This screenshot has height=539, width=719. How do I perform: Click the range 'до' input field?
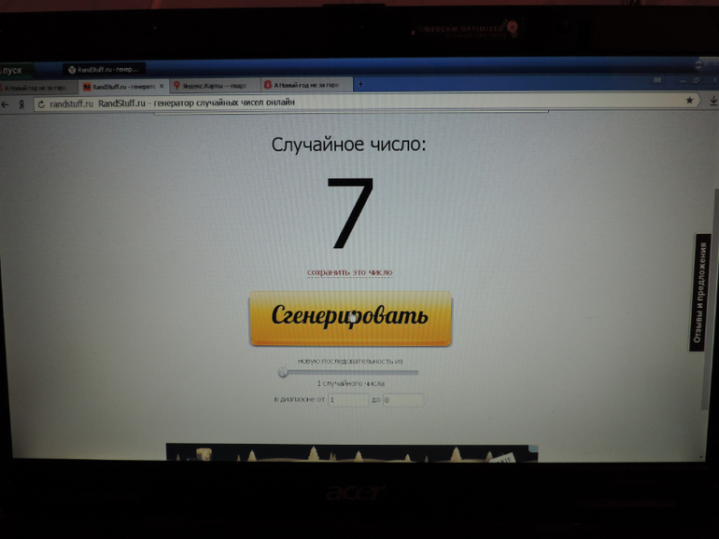(402, 399)
